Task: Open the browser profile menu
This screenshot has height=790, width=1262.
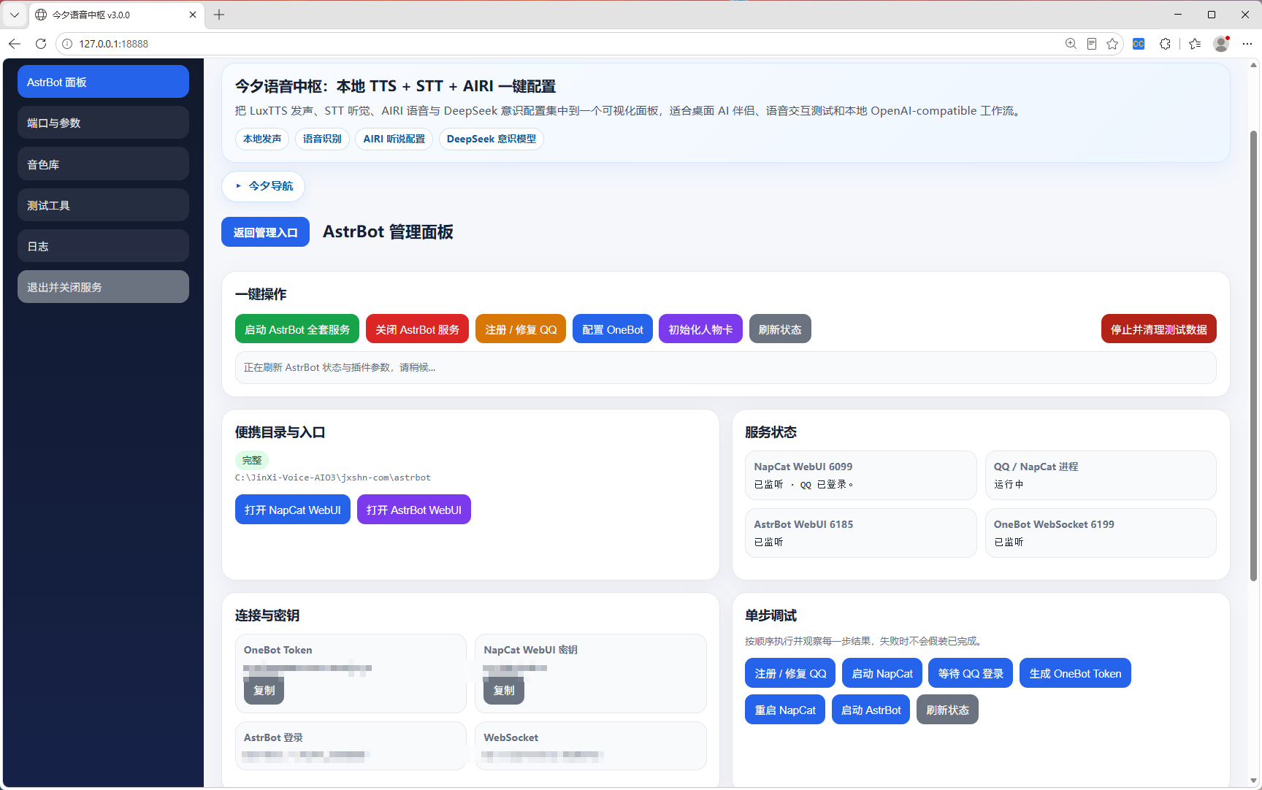Action: click(1221, 44)
